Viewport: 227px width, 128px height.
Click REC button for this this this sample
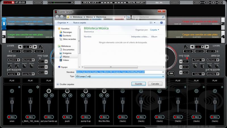[x=104, y=117]
